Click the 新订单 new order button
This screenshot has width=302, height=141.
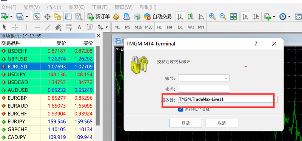point(99,17)
